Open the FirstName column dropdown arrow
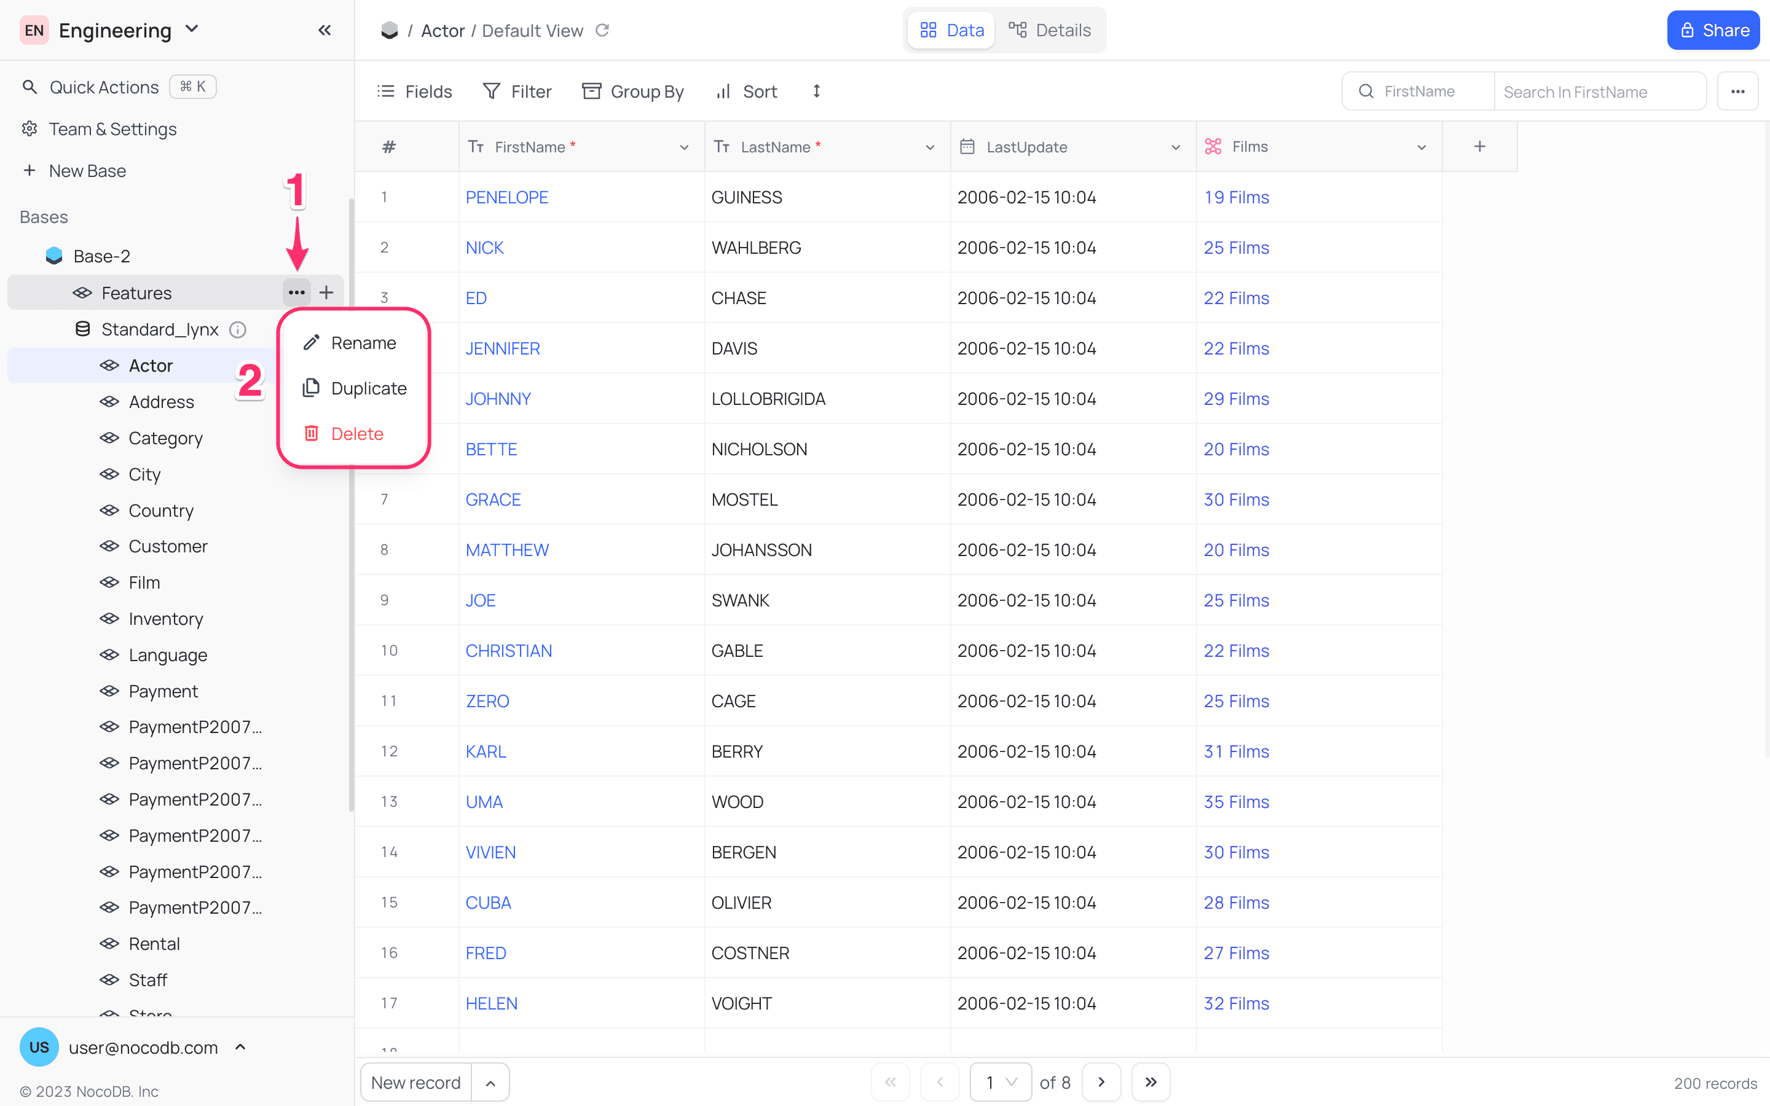The height and width of the screenshot is (1106, 1770). [684, 147]
